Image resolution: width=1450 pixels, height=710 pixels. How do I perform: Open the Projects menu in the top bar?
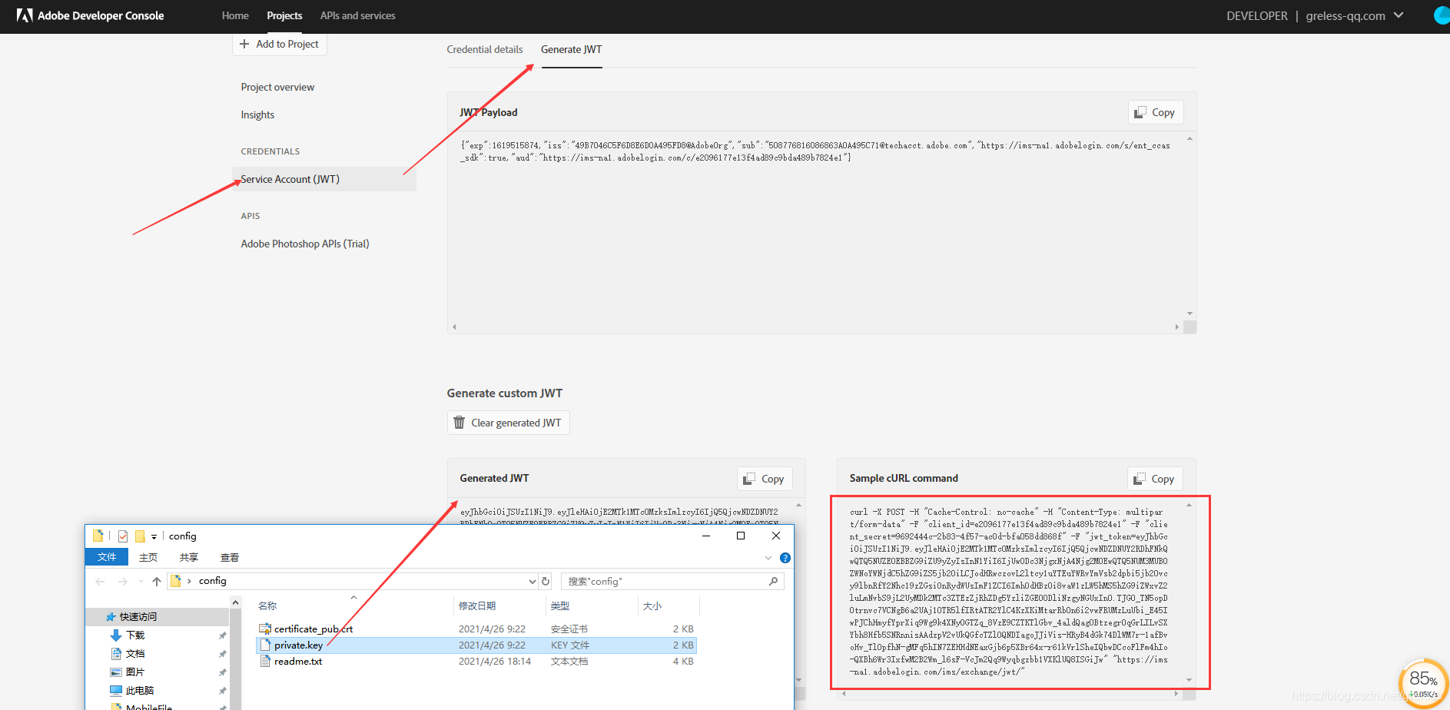click(284, 15)
